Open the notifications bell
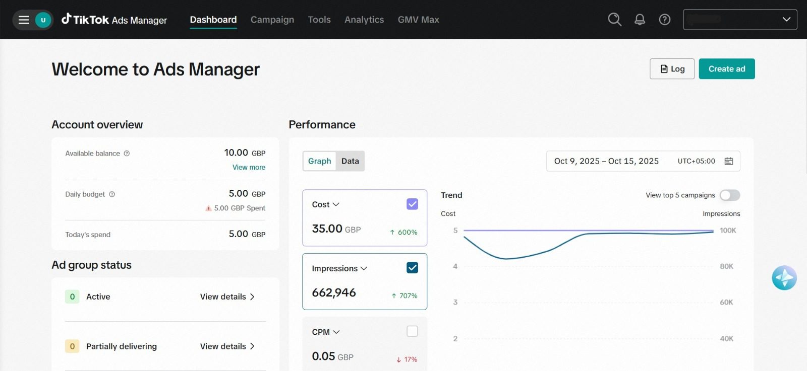 pyautogui.click(x=640, y=20)
